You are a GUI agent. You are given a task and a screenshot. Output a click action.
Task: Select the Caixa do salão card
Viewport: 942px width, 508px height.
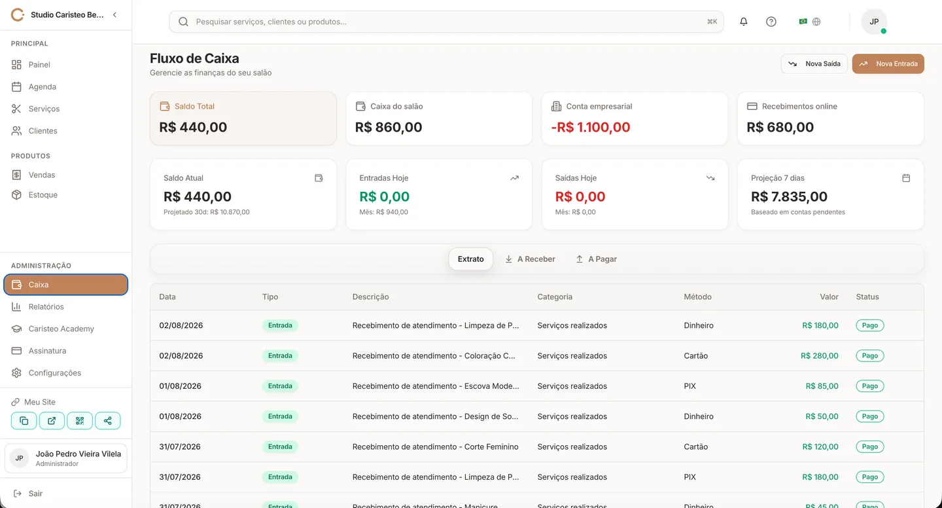[439, 118]
